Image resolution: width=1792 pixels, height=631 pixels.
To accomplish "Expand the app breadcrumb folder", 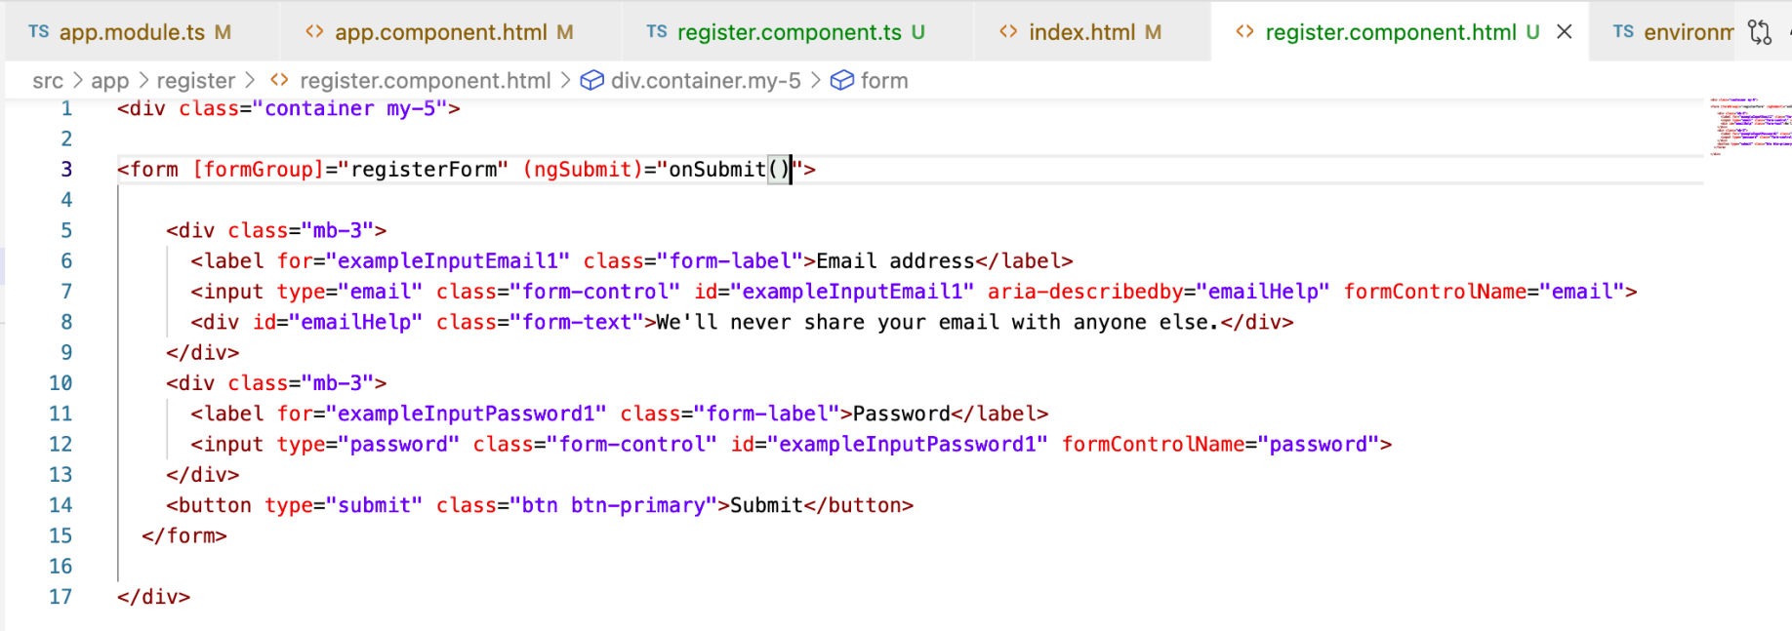I will click(110, 81).
